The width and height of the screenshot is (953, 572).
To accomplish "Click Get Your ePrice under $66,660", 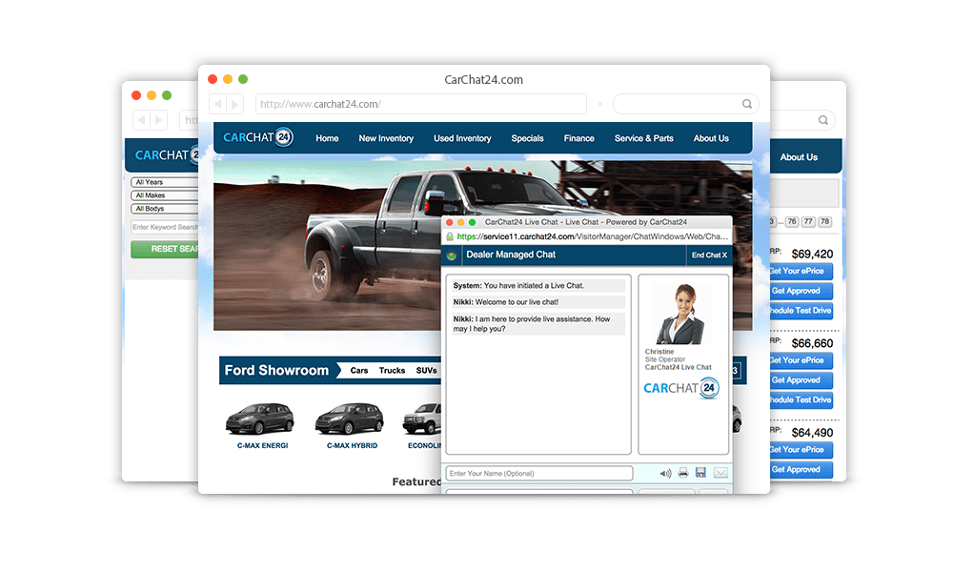I will tap(801, 360).
